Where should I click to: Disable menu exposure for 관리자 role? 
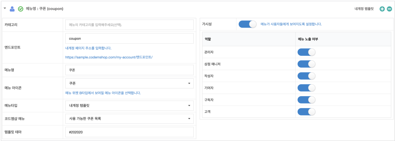[306, 52]
